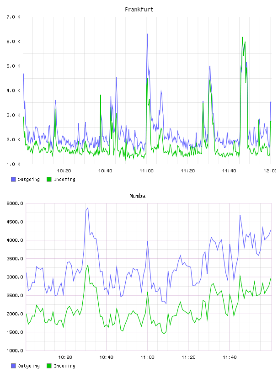Screen dimensions: 278x373
Task: Click the blue Outgoing swatch under Frankfurt
Action: click(13, 179)
